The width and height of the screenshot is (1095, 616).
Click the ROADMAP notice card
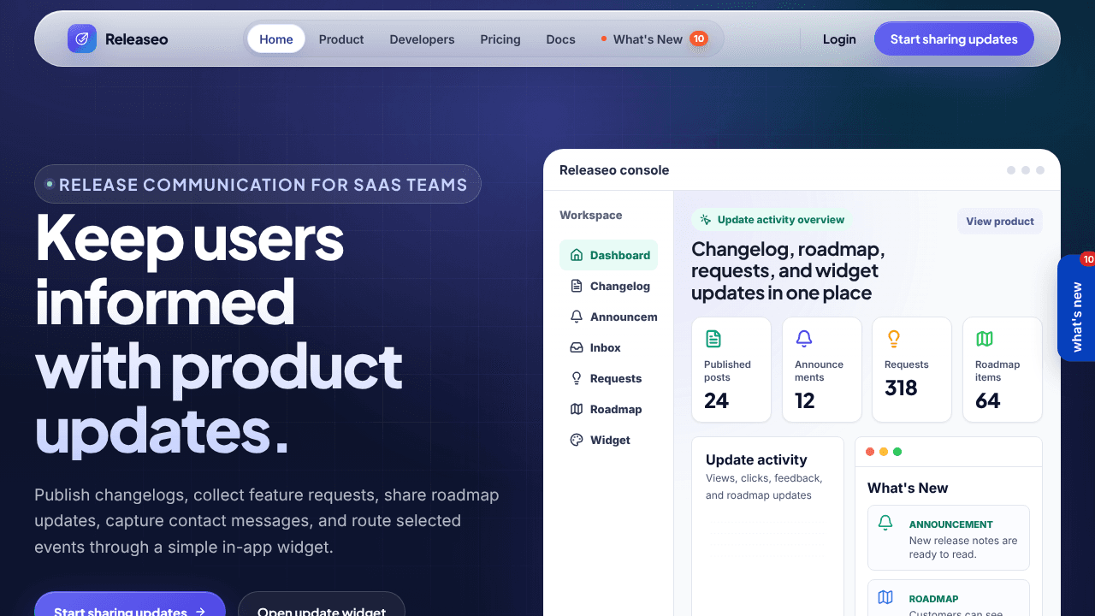pyautogui.click(x=949, y=598)
